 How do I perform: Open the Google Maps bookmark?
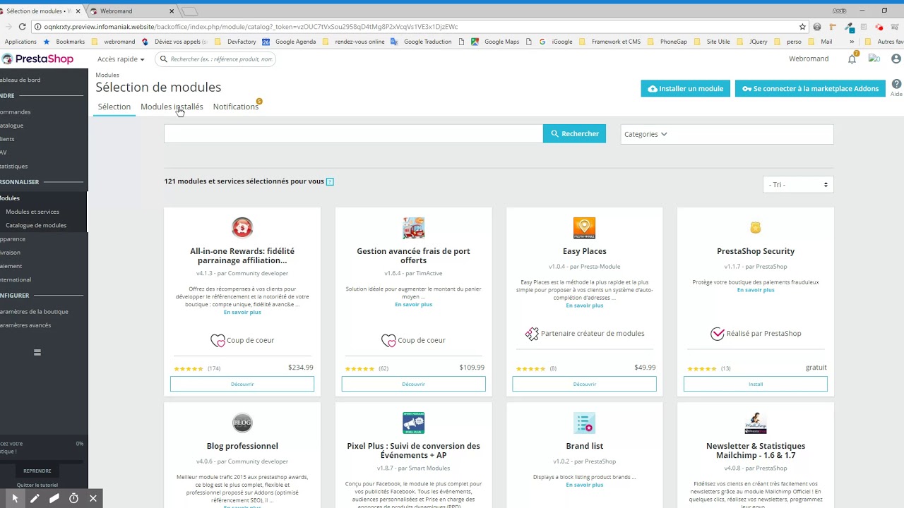tap(496, 42)
